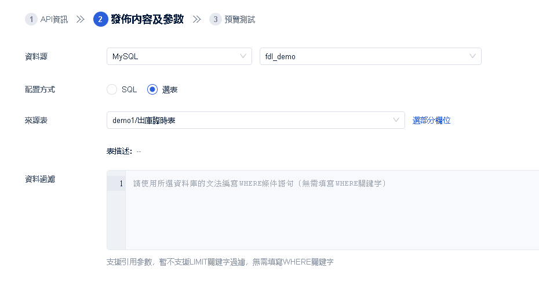Open the demo1/出庫臨時表 source table dropdown
Viewport: 539px width, 282px height.
tap(255, 120)
